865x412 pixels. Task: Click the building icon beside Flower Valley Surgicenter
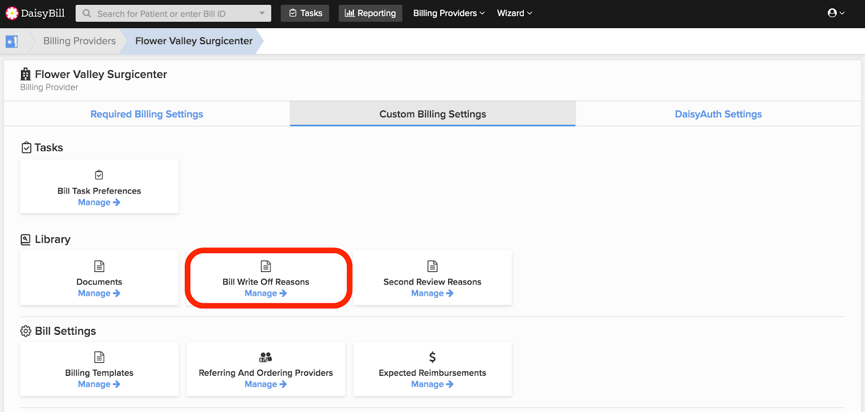(x=25, y=74)
